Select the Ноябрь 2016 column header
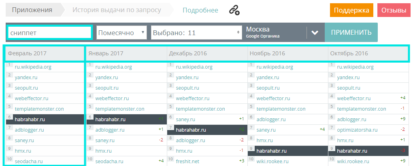 click(x=288, y=53)
